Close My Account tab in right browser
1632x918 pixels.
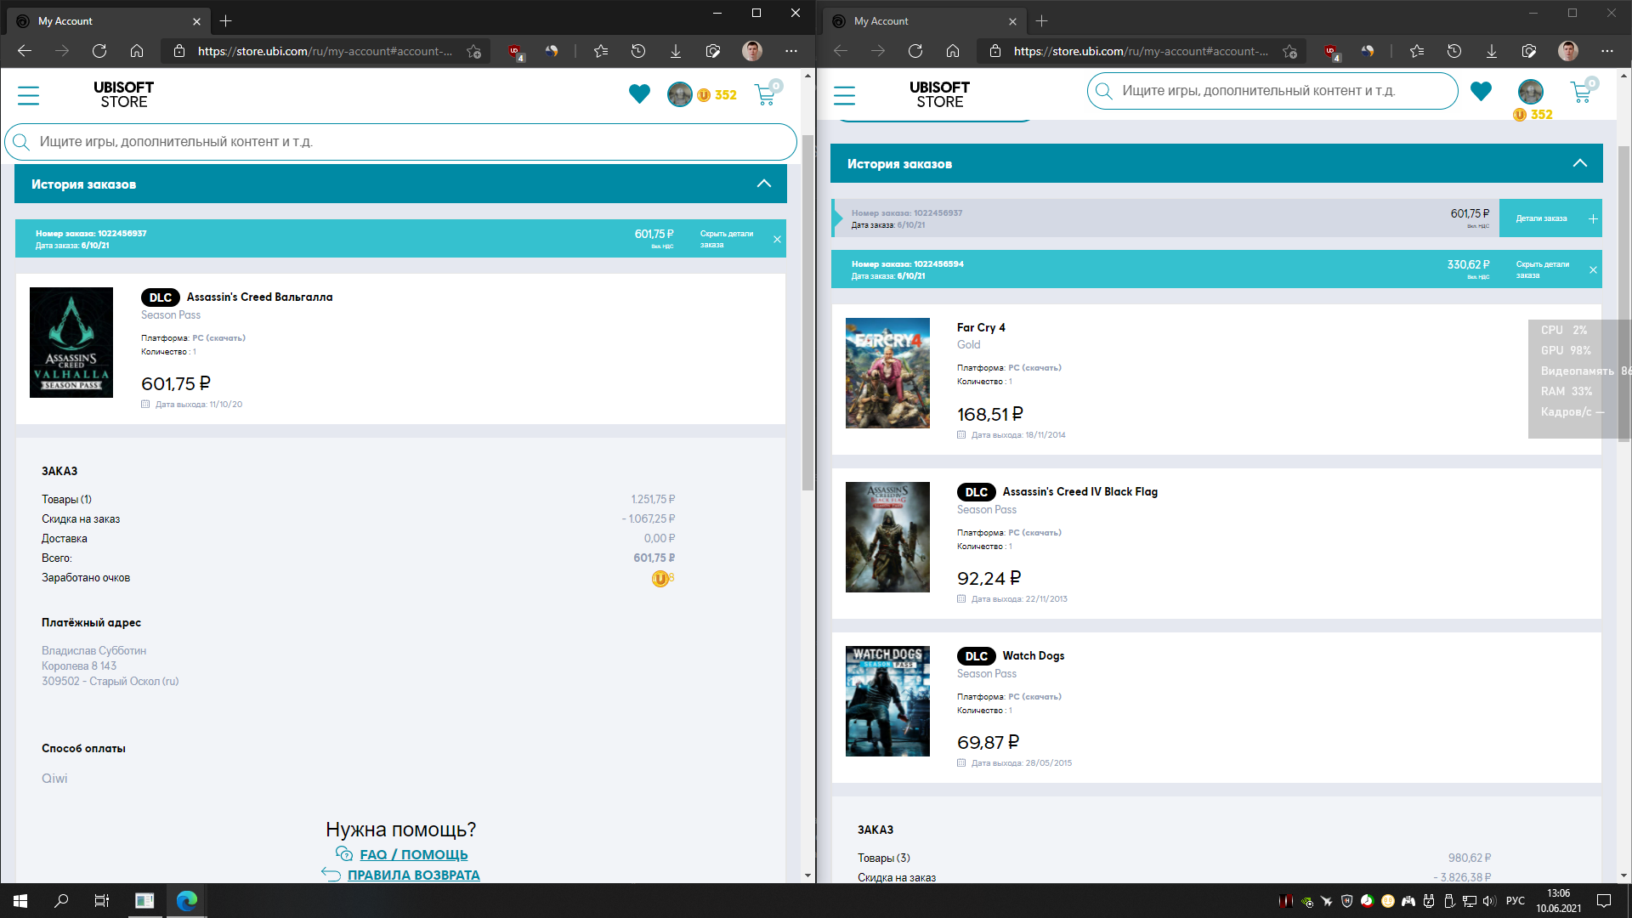click(1012, 21)
